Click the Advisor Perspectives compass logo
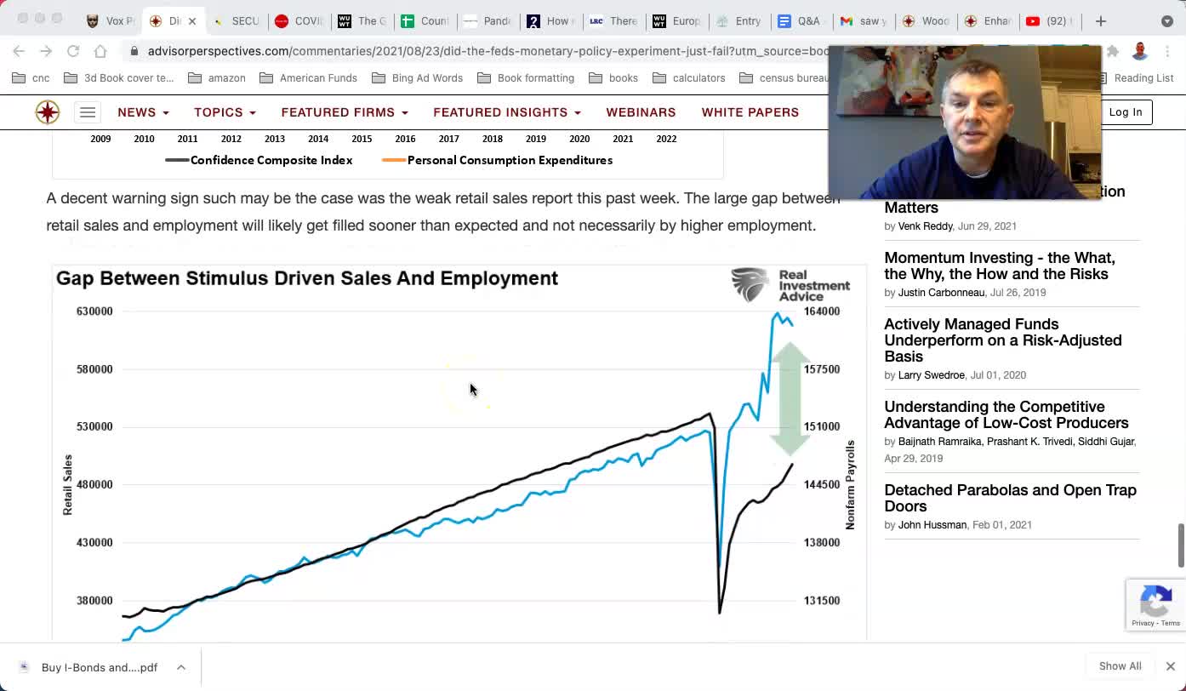 click(48, 111)
